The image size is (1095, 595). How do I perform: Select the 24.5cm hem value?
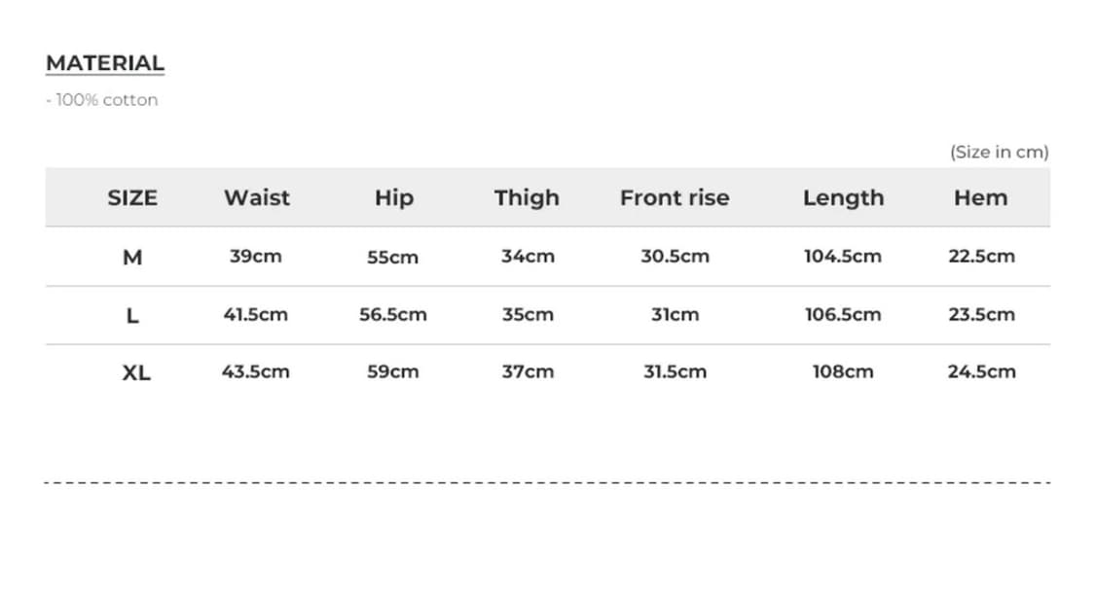tap(981, 372)
